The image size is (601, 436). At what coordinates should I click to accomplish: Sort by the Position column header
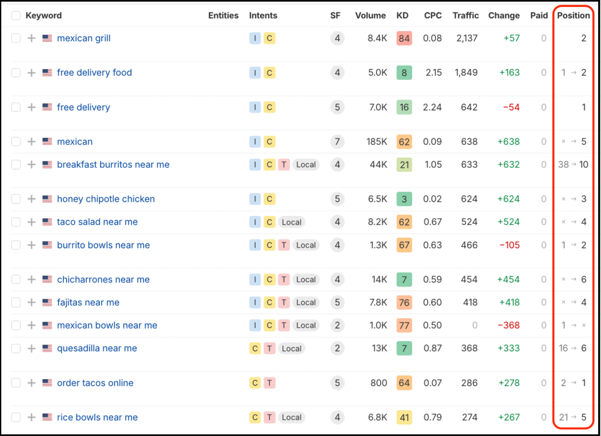pyautogui.click(x=573, y=15)
